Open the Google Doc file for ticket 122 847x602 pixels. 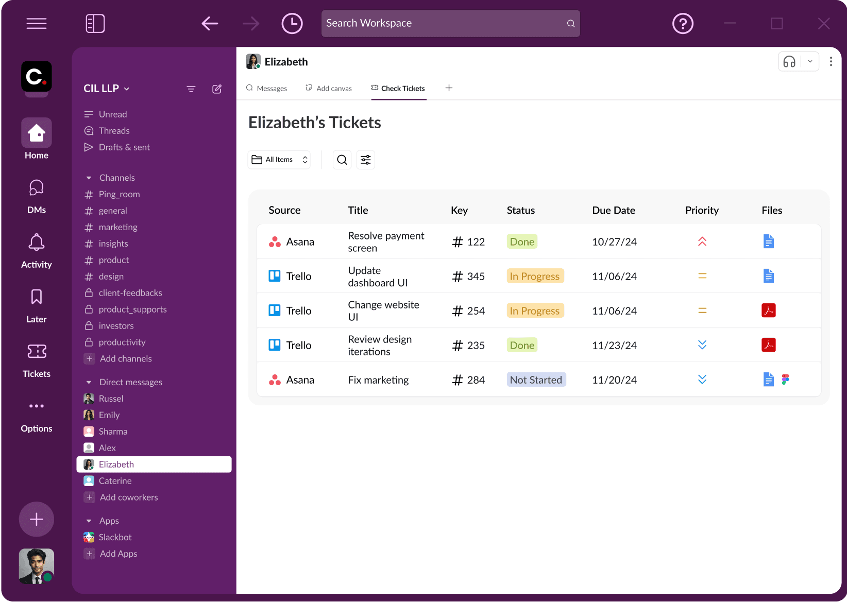769,242
